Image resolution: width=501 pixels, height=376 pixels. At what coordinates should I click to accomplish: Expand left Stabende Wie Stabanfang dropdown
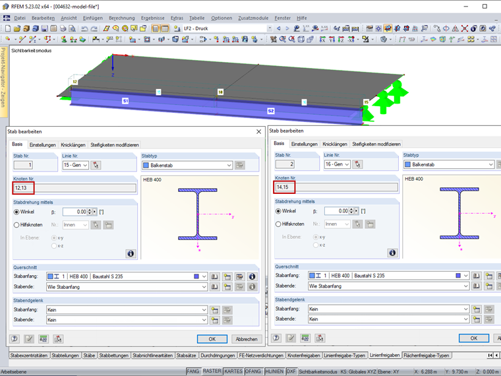[204, 287]
